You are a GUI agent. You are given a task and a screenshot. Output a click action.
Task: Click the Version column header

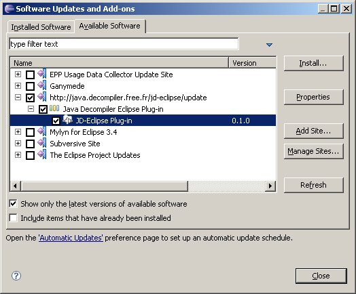click(252, 63)
